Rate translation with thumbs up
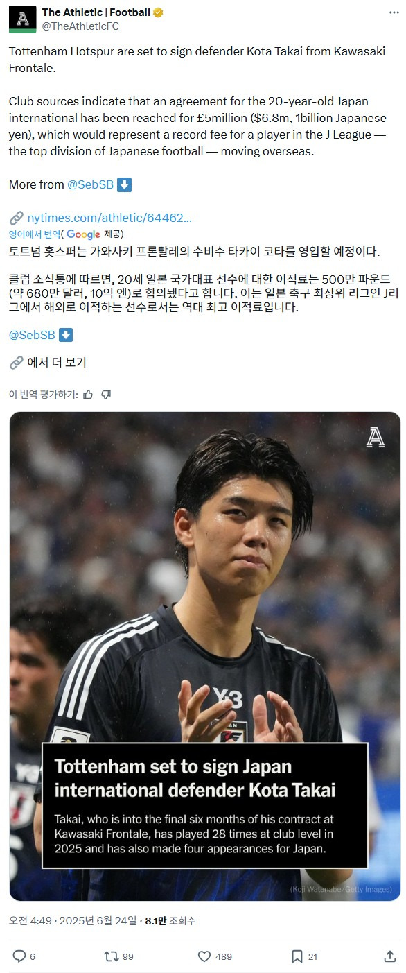 [x=88, y=394]
